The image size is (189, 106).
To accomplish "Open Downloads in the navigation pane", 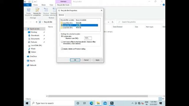I will (x=35, y=35).
